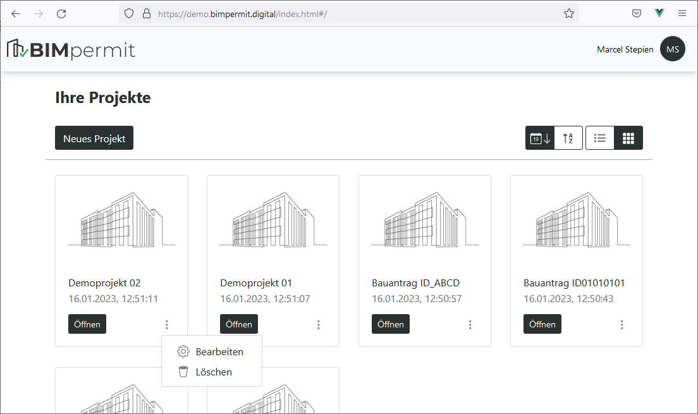The width and height of the screenshot is (698, 414).
Task: Select the Bauantrag ID01010101 building thumbnail
Action: (x=577, y=219)
